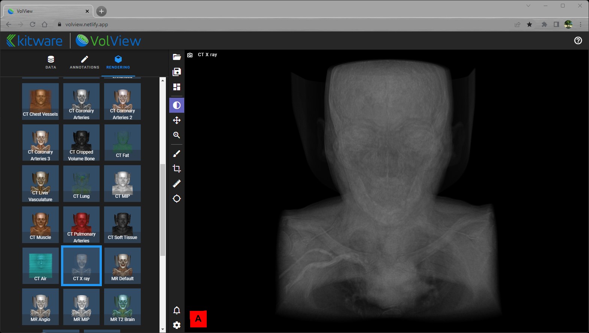Go to browser home page
This screenshot has width=589, height=333.
tap(45, 24)
